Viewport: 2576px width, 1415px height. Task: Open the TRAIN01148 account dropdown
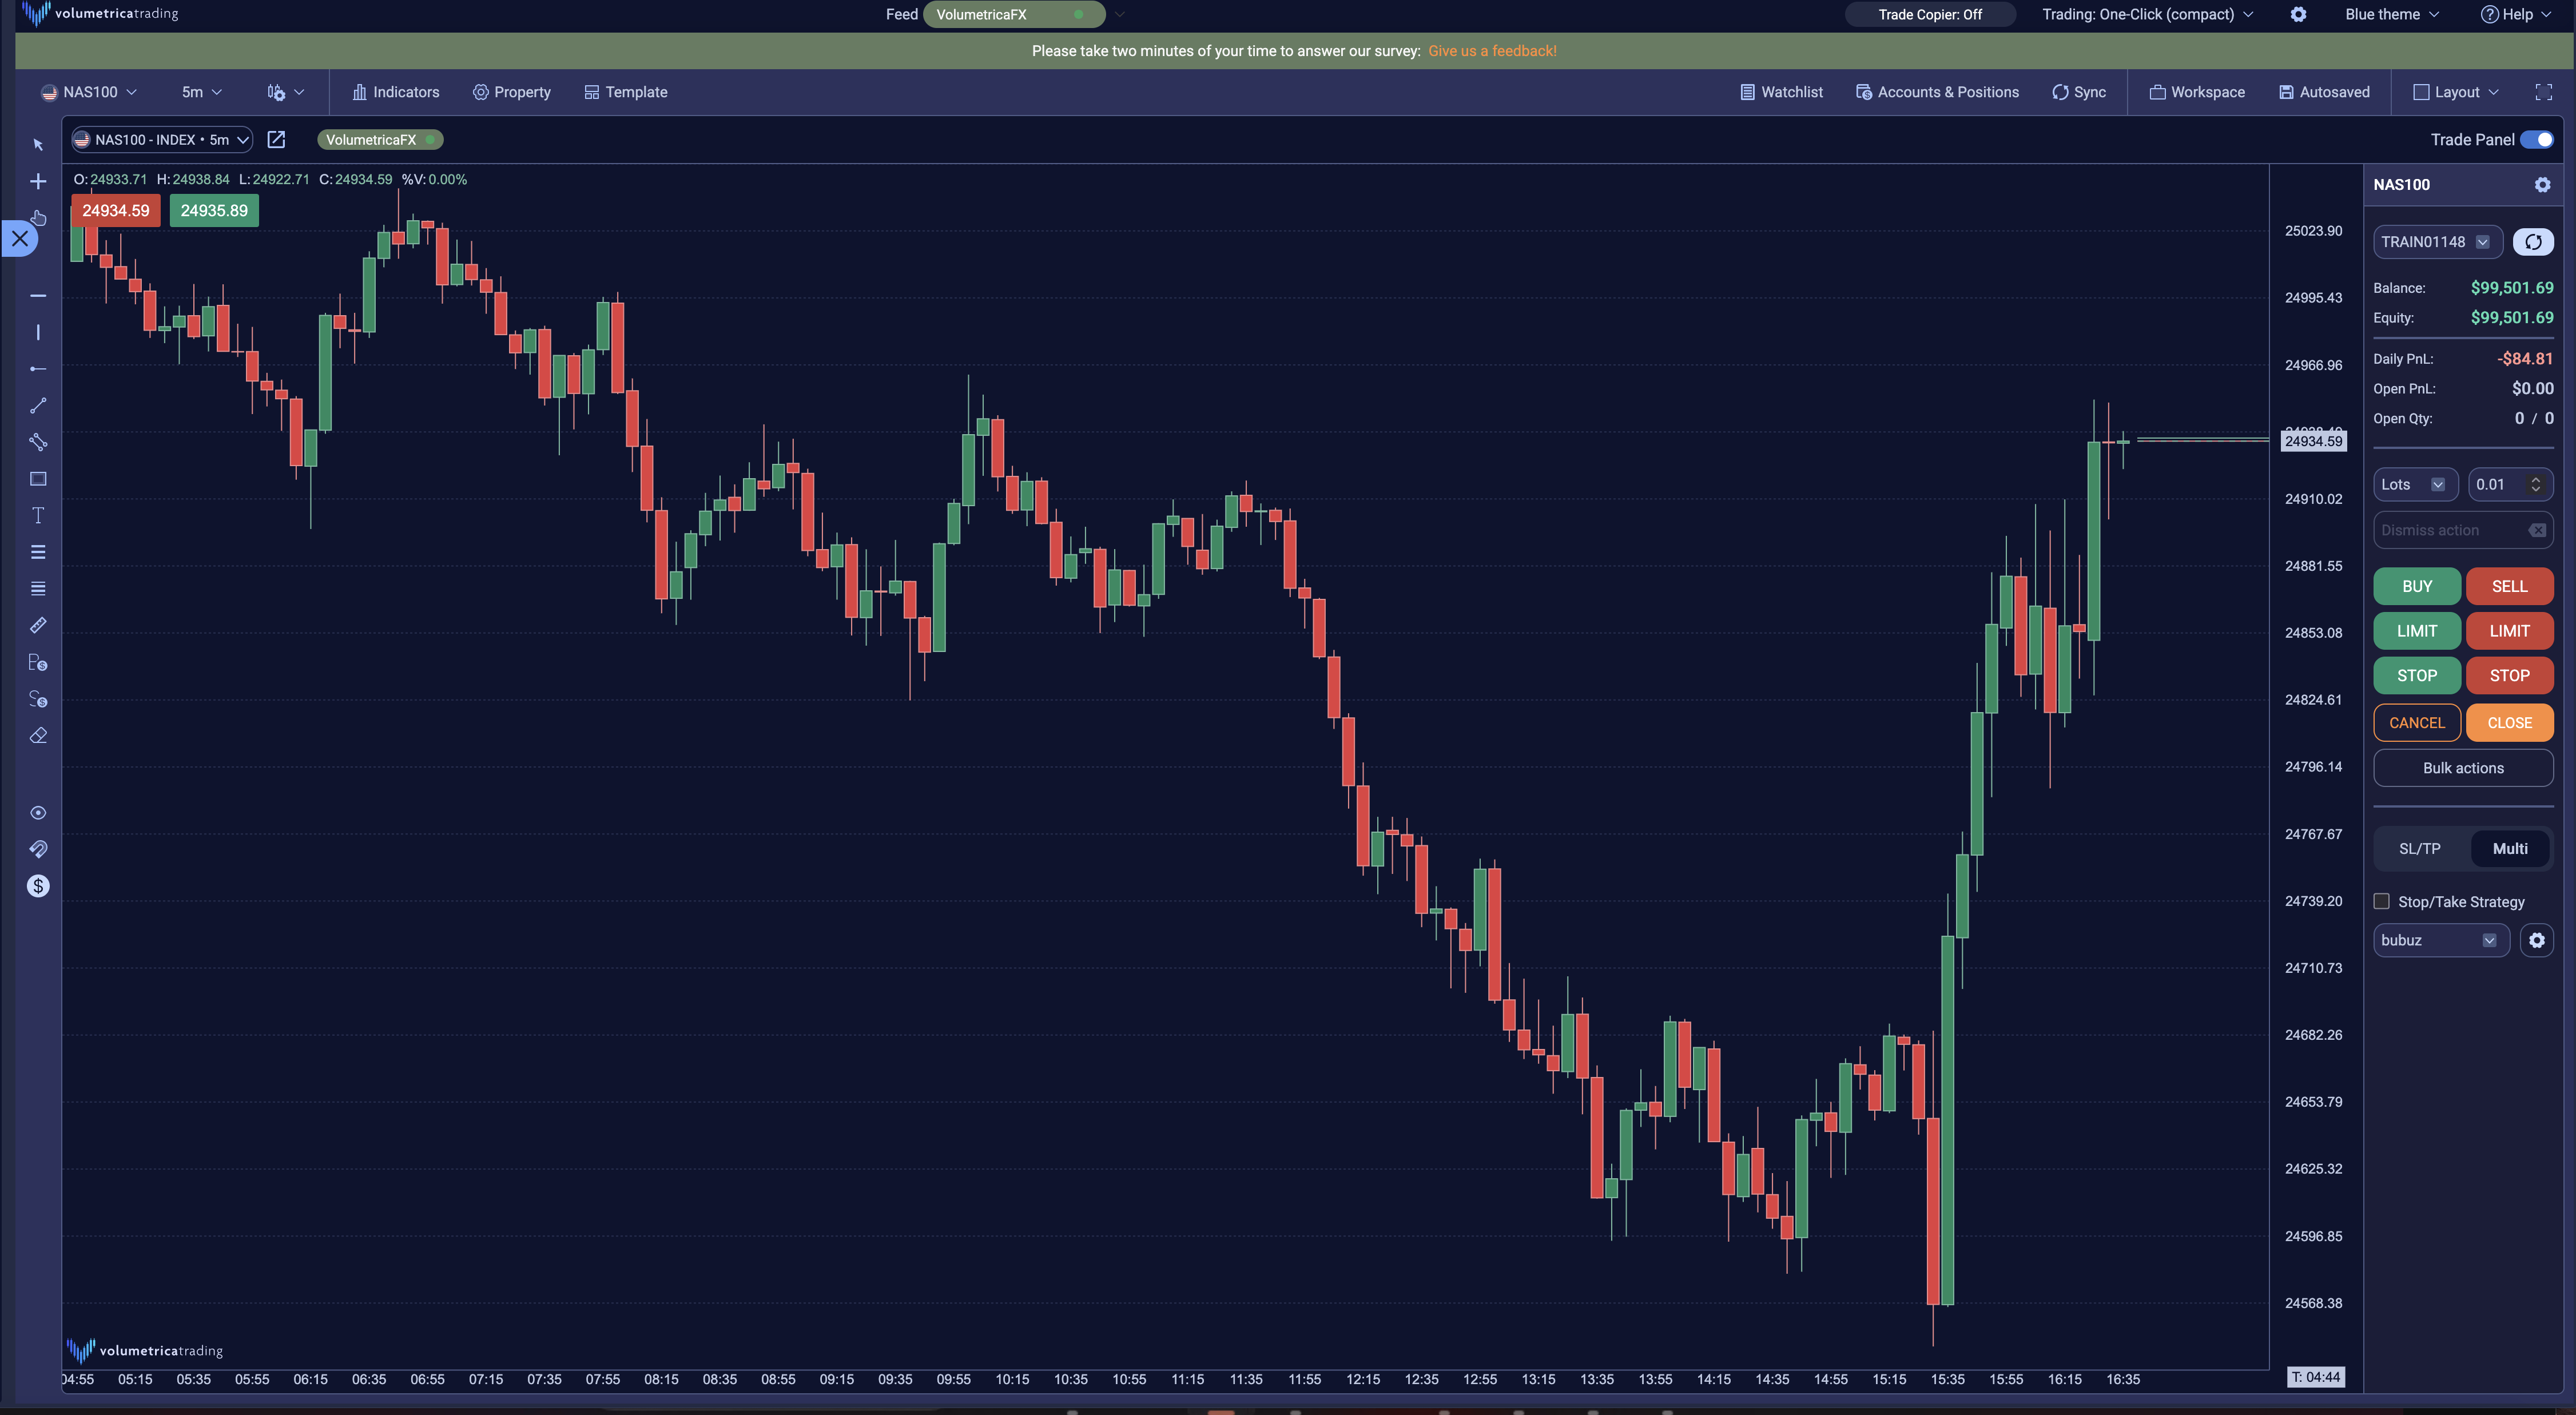tap(2436, 242)
